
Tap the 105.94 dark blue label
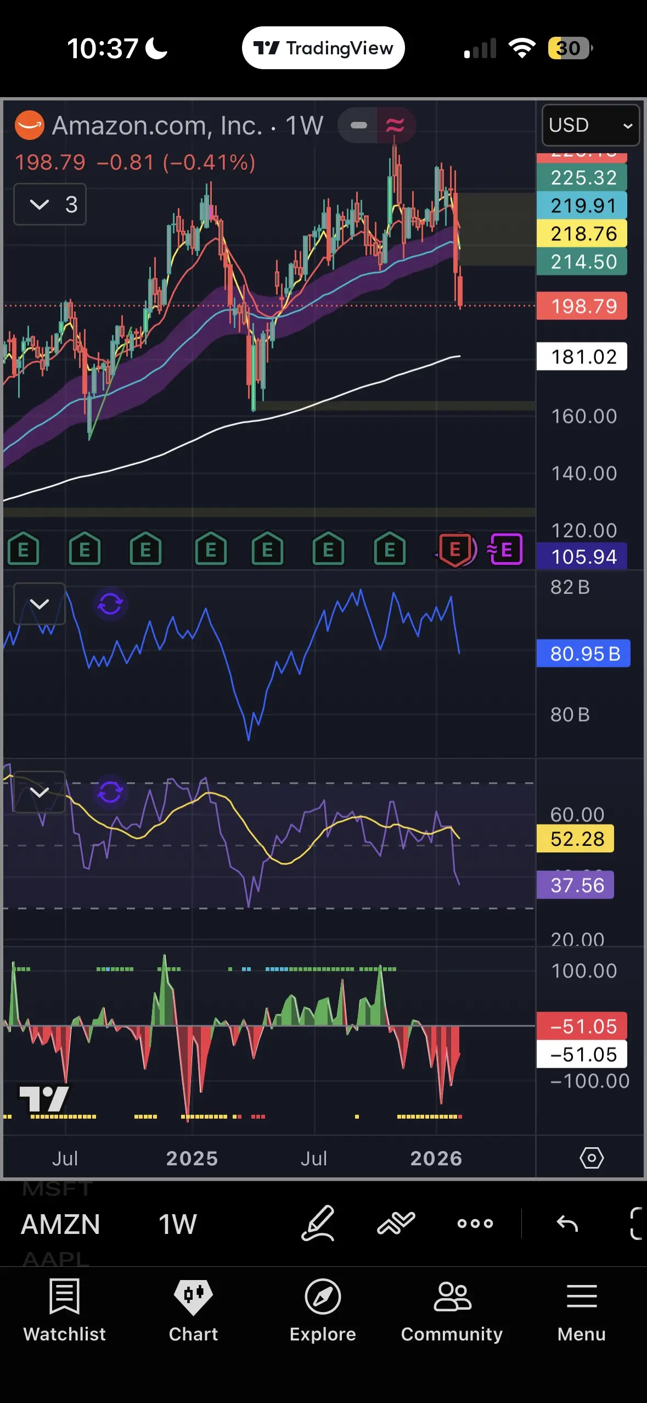582,556
